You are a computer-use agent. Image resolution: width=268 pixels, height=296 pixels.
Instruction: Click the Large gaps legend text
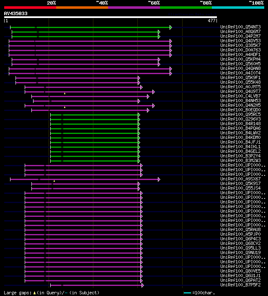[52, 293]
